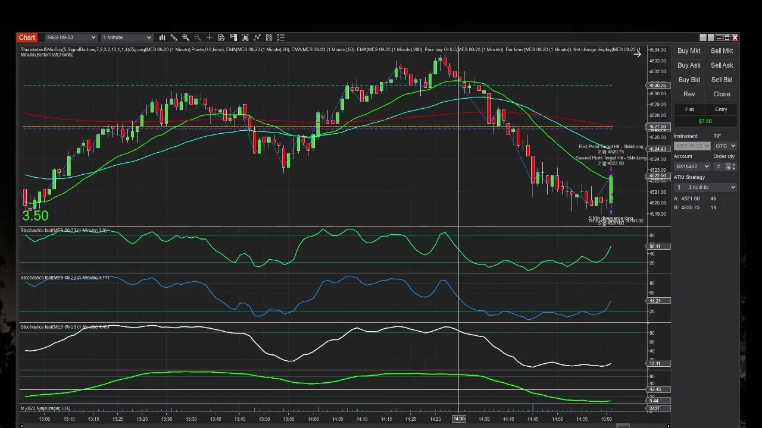This screenshot has height=428, width=762.
Task: Click the Close position button
Action: click(722, 94)
